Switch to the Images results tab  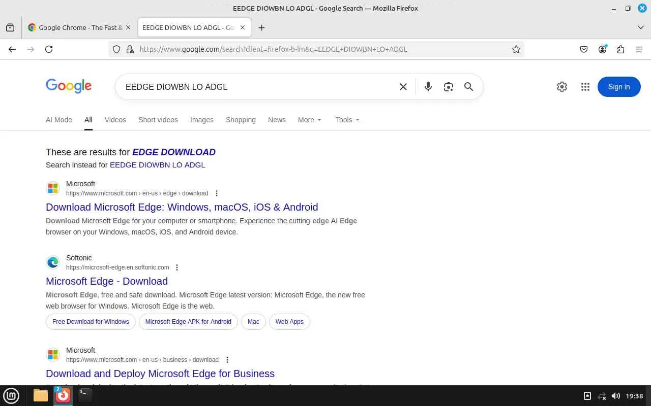click(202, 120)
